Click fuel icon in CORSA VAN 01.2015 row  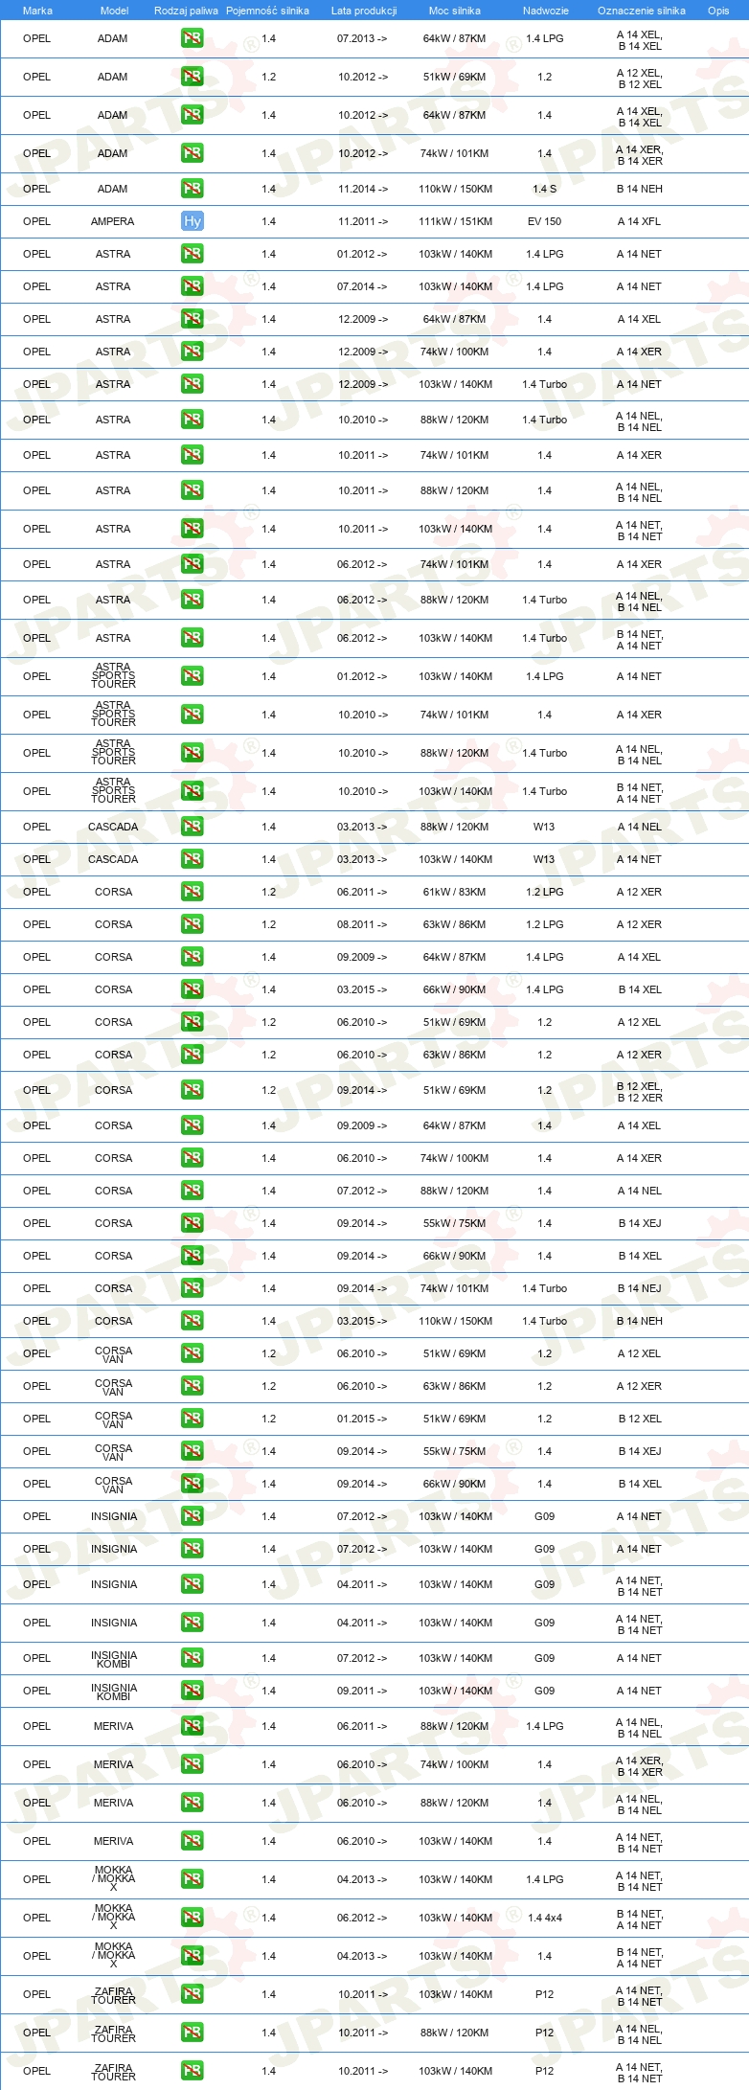[x=192, y=1419]
